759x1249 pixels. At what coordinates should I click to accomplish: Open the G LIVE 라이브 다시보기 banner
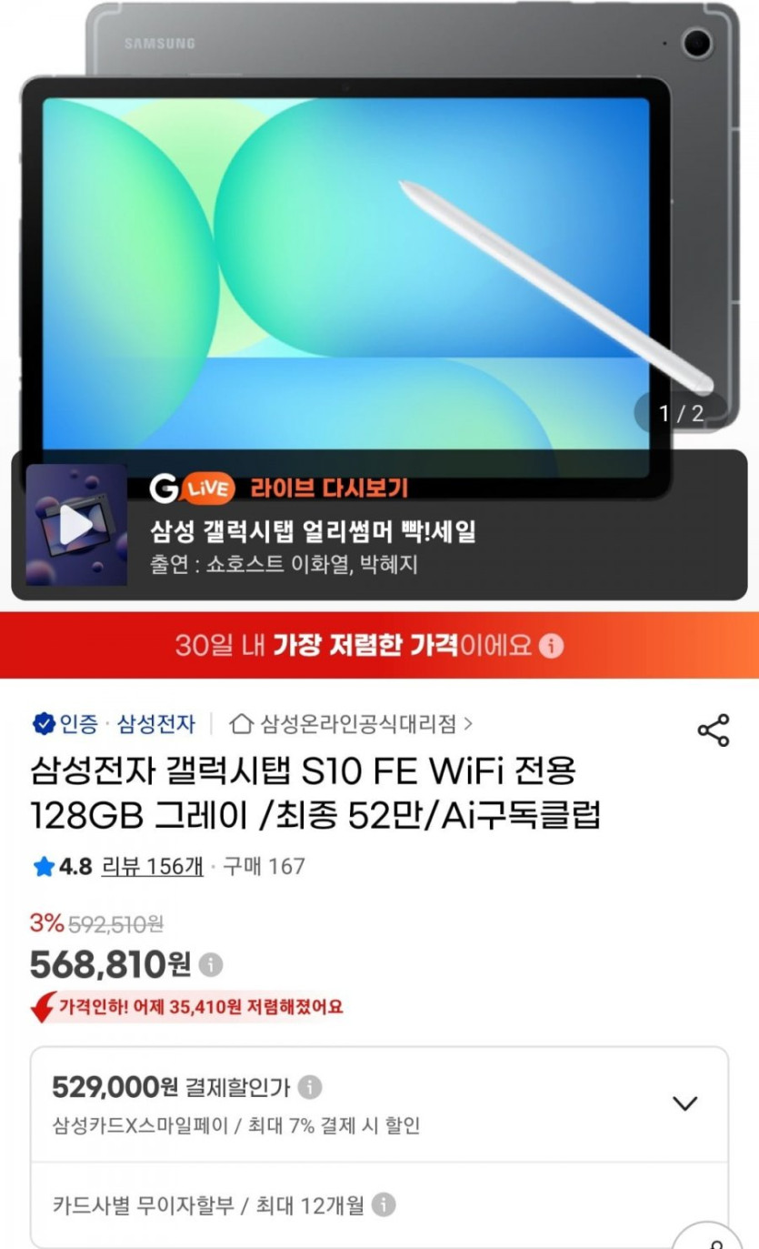click(x=379, y=525)
